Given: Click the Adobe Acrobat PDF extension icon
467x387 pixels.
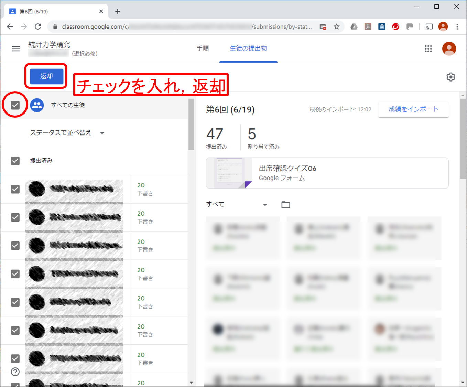Looking at the screenshot, I should pyautogui.click(x=368, y=26).
